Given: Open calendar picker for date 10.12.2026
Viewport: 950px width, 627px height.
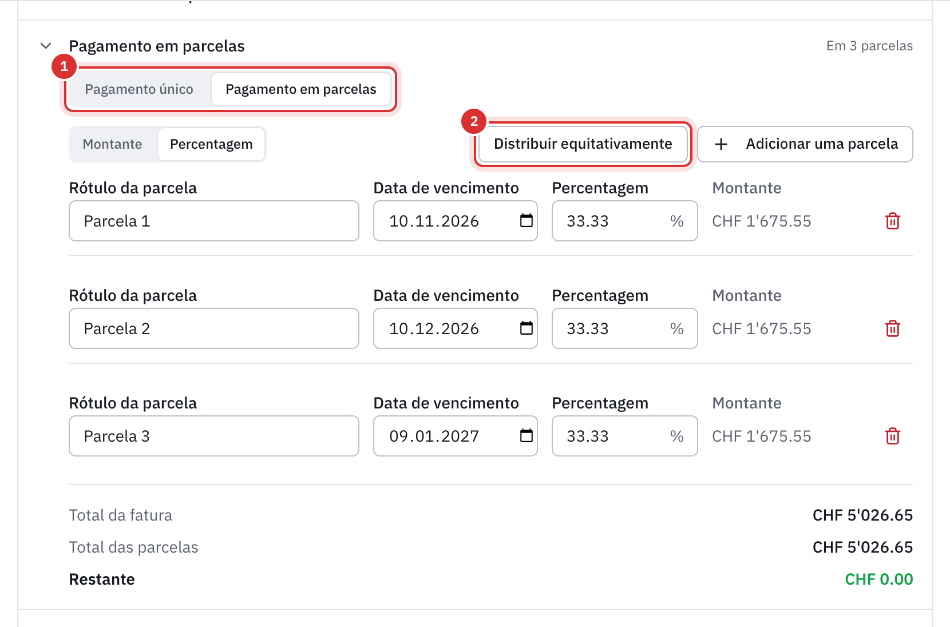Looking at the screenshot, I should [527, 328].
